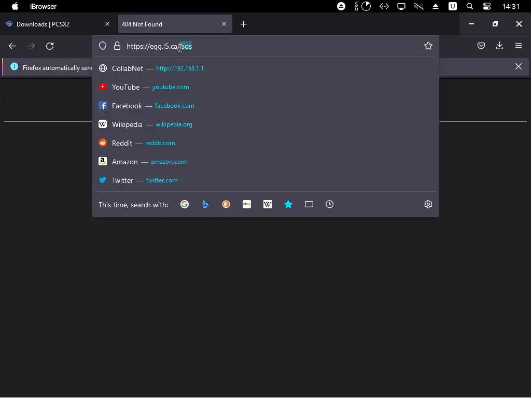Reload the current page
Screen dimensions: 531x398
point(50,46)
